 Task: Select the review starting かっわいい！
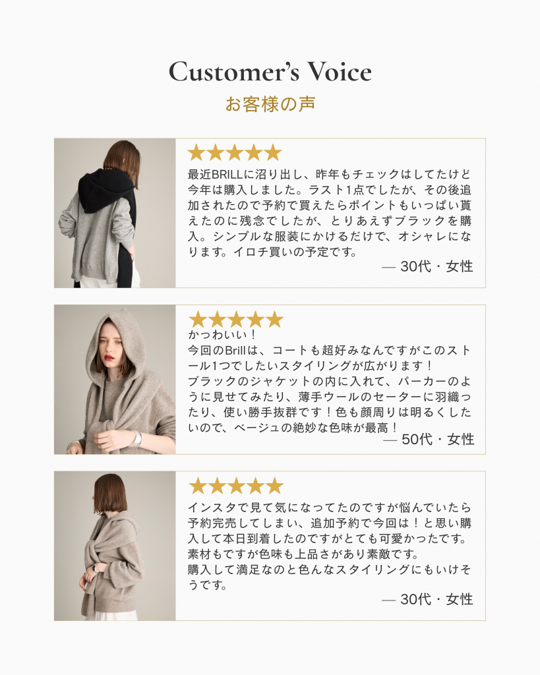330,382
